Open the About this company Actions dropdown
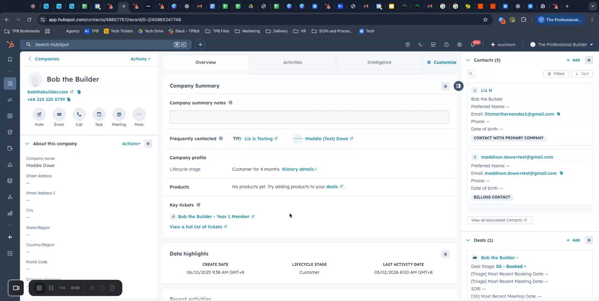 tap(131, 143)
